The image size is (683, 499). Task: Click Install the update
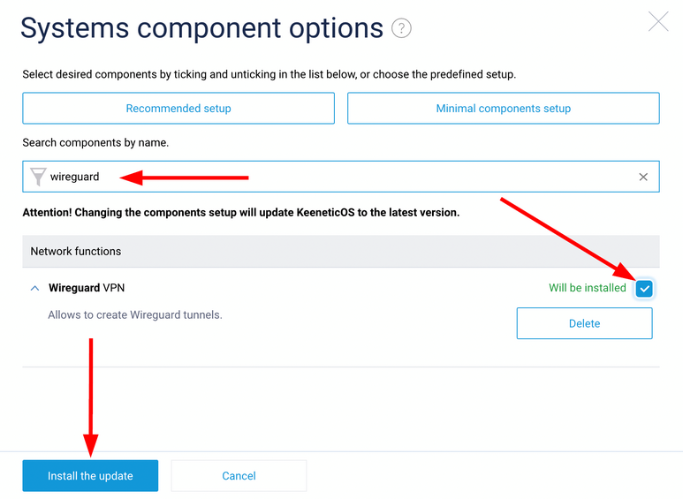[x=90, y=475]
